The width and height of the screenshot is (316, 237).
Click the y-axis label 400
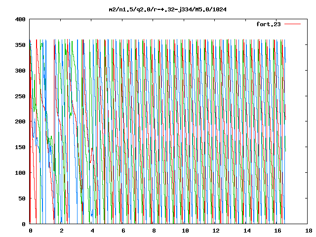coord(20,19)
